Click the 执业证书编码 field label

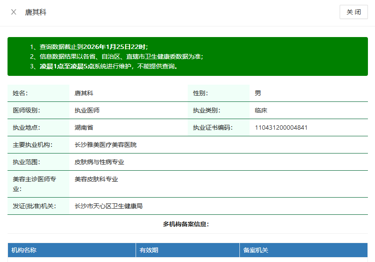coord(213,128)
